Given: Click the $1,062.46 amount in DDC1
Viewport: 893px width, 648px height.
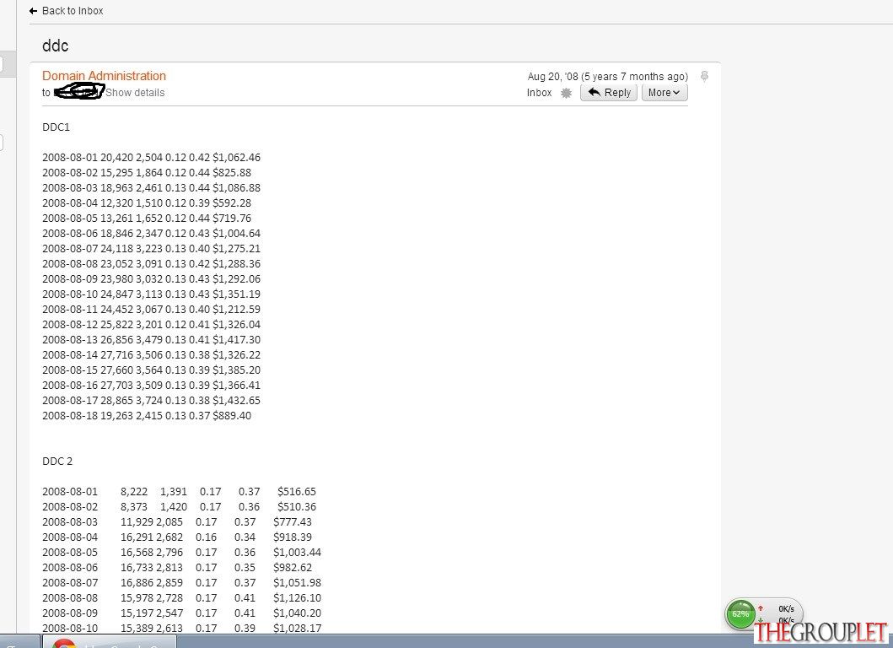Looking at the screenshot, I should pos(236,157).
